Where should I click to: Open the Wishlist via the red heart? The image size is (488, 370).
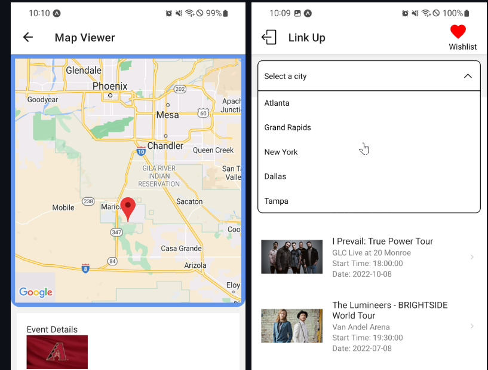458,32
